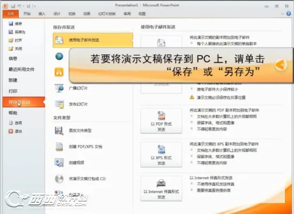Screen dimensions: 294x214
Task: Select 新建 in the backstage menu
Action: (13, 81)
